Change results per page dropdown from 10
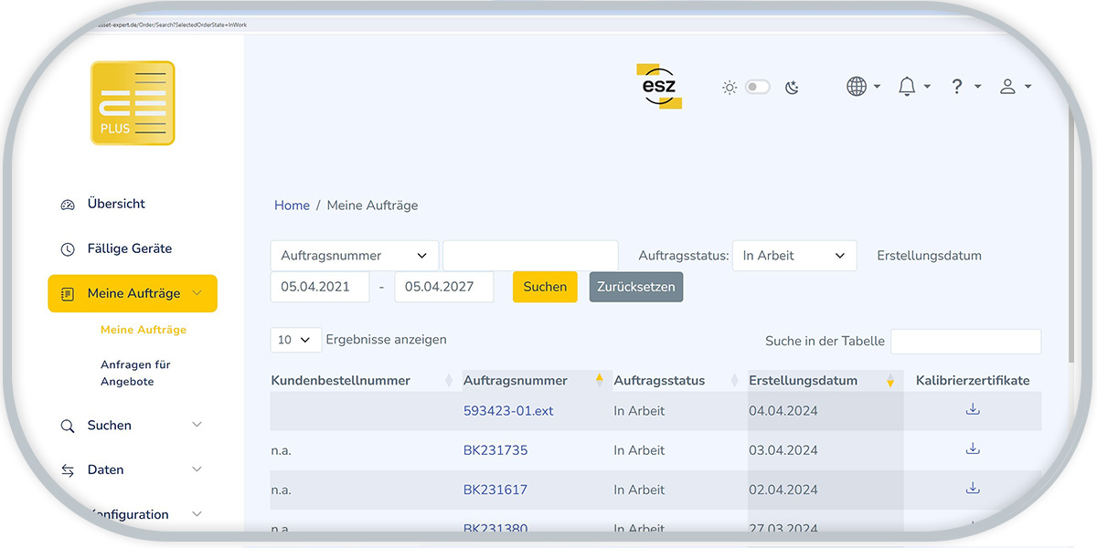Viewport: 1097px width, 548px height. pyautogui.click(x=295, y=339)
